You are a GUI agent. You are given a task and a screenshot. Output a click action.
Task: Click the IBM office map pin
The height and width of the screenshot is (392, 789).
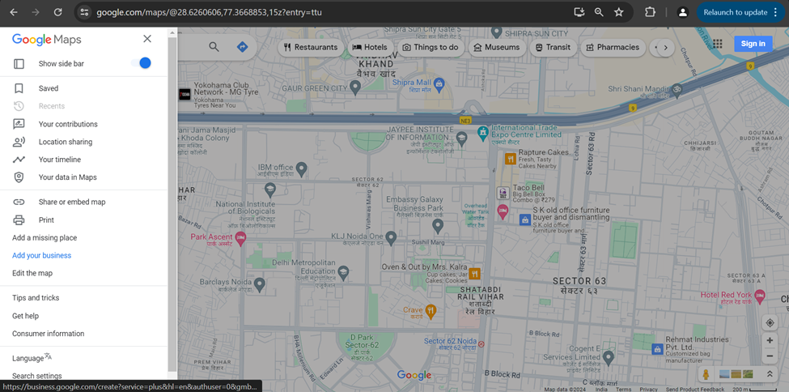click(x=301, y=168)
